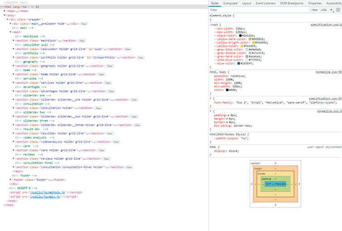This screenshot has height=231, width=342.
Task: Toggle the computed styles sidebar icon
Action: coord(338,10)
